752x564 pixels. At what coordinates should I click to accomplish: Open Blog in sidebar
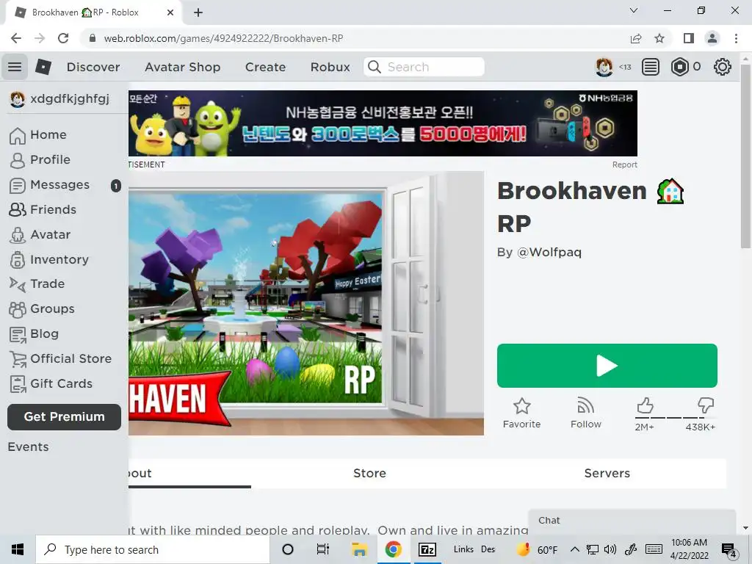(x=34, y=334)
